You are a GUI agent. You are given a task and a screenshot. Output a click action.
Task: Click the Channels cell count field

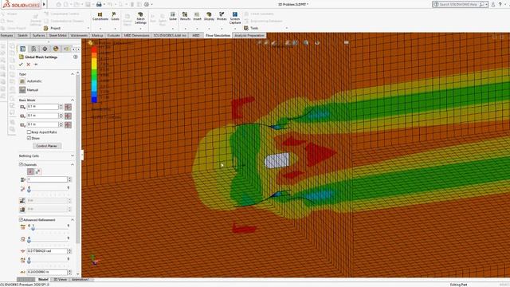click(x=47, y=179)
